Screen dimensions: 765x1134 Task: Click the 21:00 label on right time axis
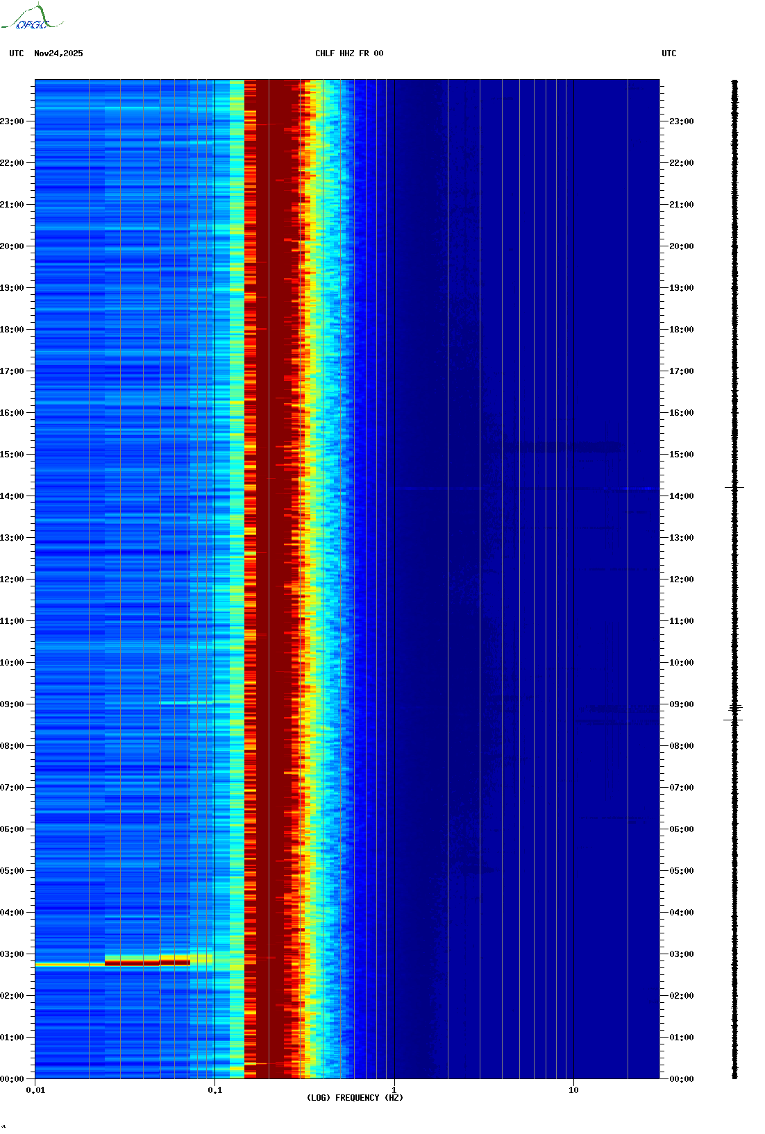pyautogui.click(x=681, y=205)
